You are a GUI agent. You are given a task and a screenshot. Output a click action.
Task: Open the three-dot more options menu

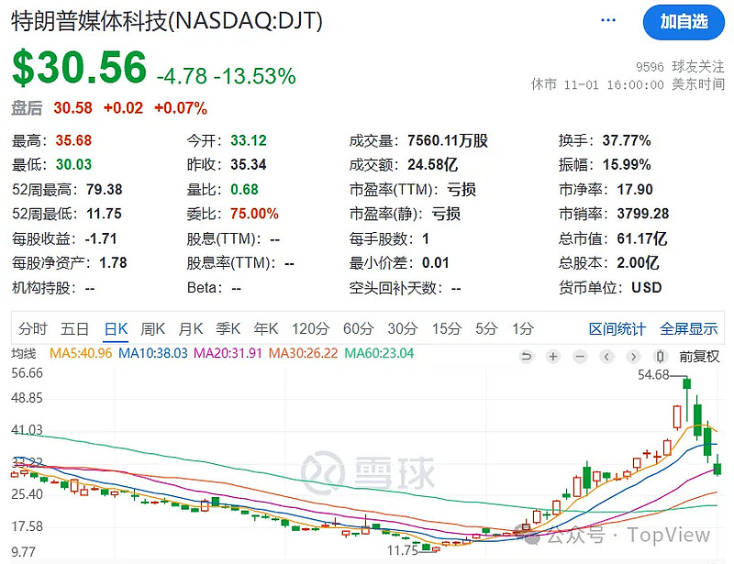(607, 20)
